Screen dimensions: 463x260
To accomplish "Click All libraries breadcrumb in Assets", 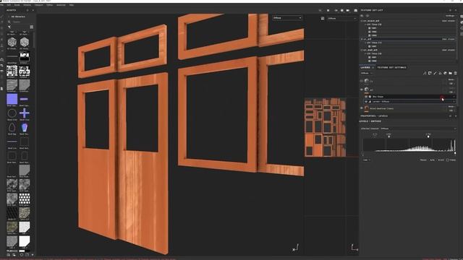I will tap(18, 17).
